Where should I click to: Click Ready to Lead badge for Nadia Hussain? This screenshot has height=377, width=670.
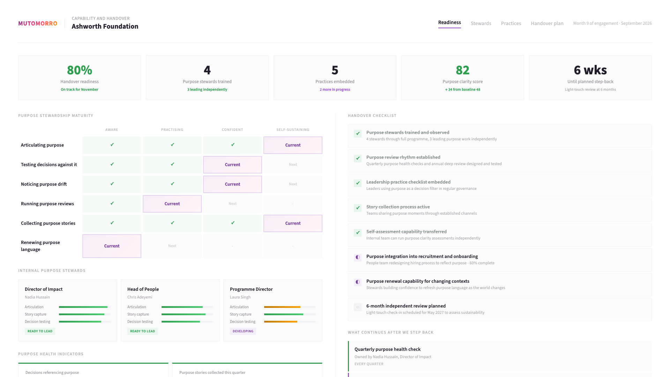pos(40,331)
